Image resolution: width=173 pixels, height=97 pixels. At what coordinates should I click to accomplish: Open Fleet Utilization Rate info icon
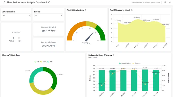[85, 10]
